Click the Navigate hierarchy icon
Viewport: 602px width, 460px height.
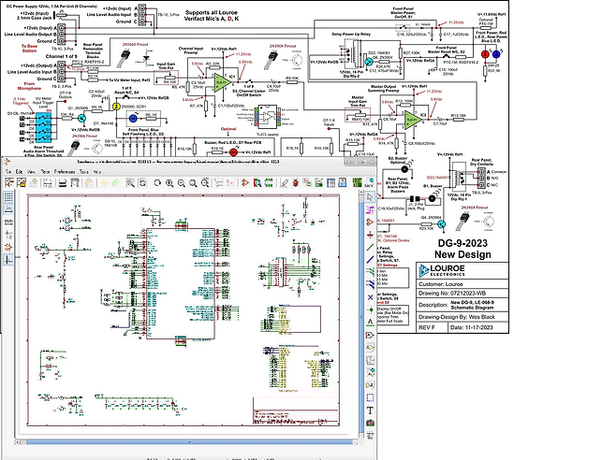(x=219, y=182)
